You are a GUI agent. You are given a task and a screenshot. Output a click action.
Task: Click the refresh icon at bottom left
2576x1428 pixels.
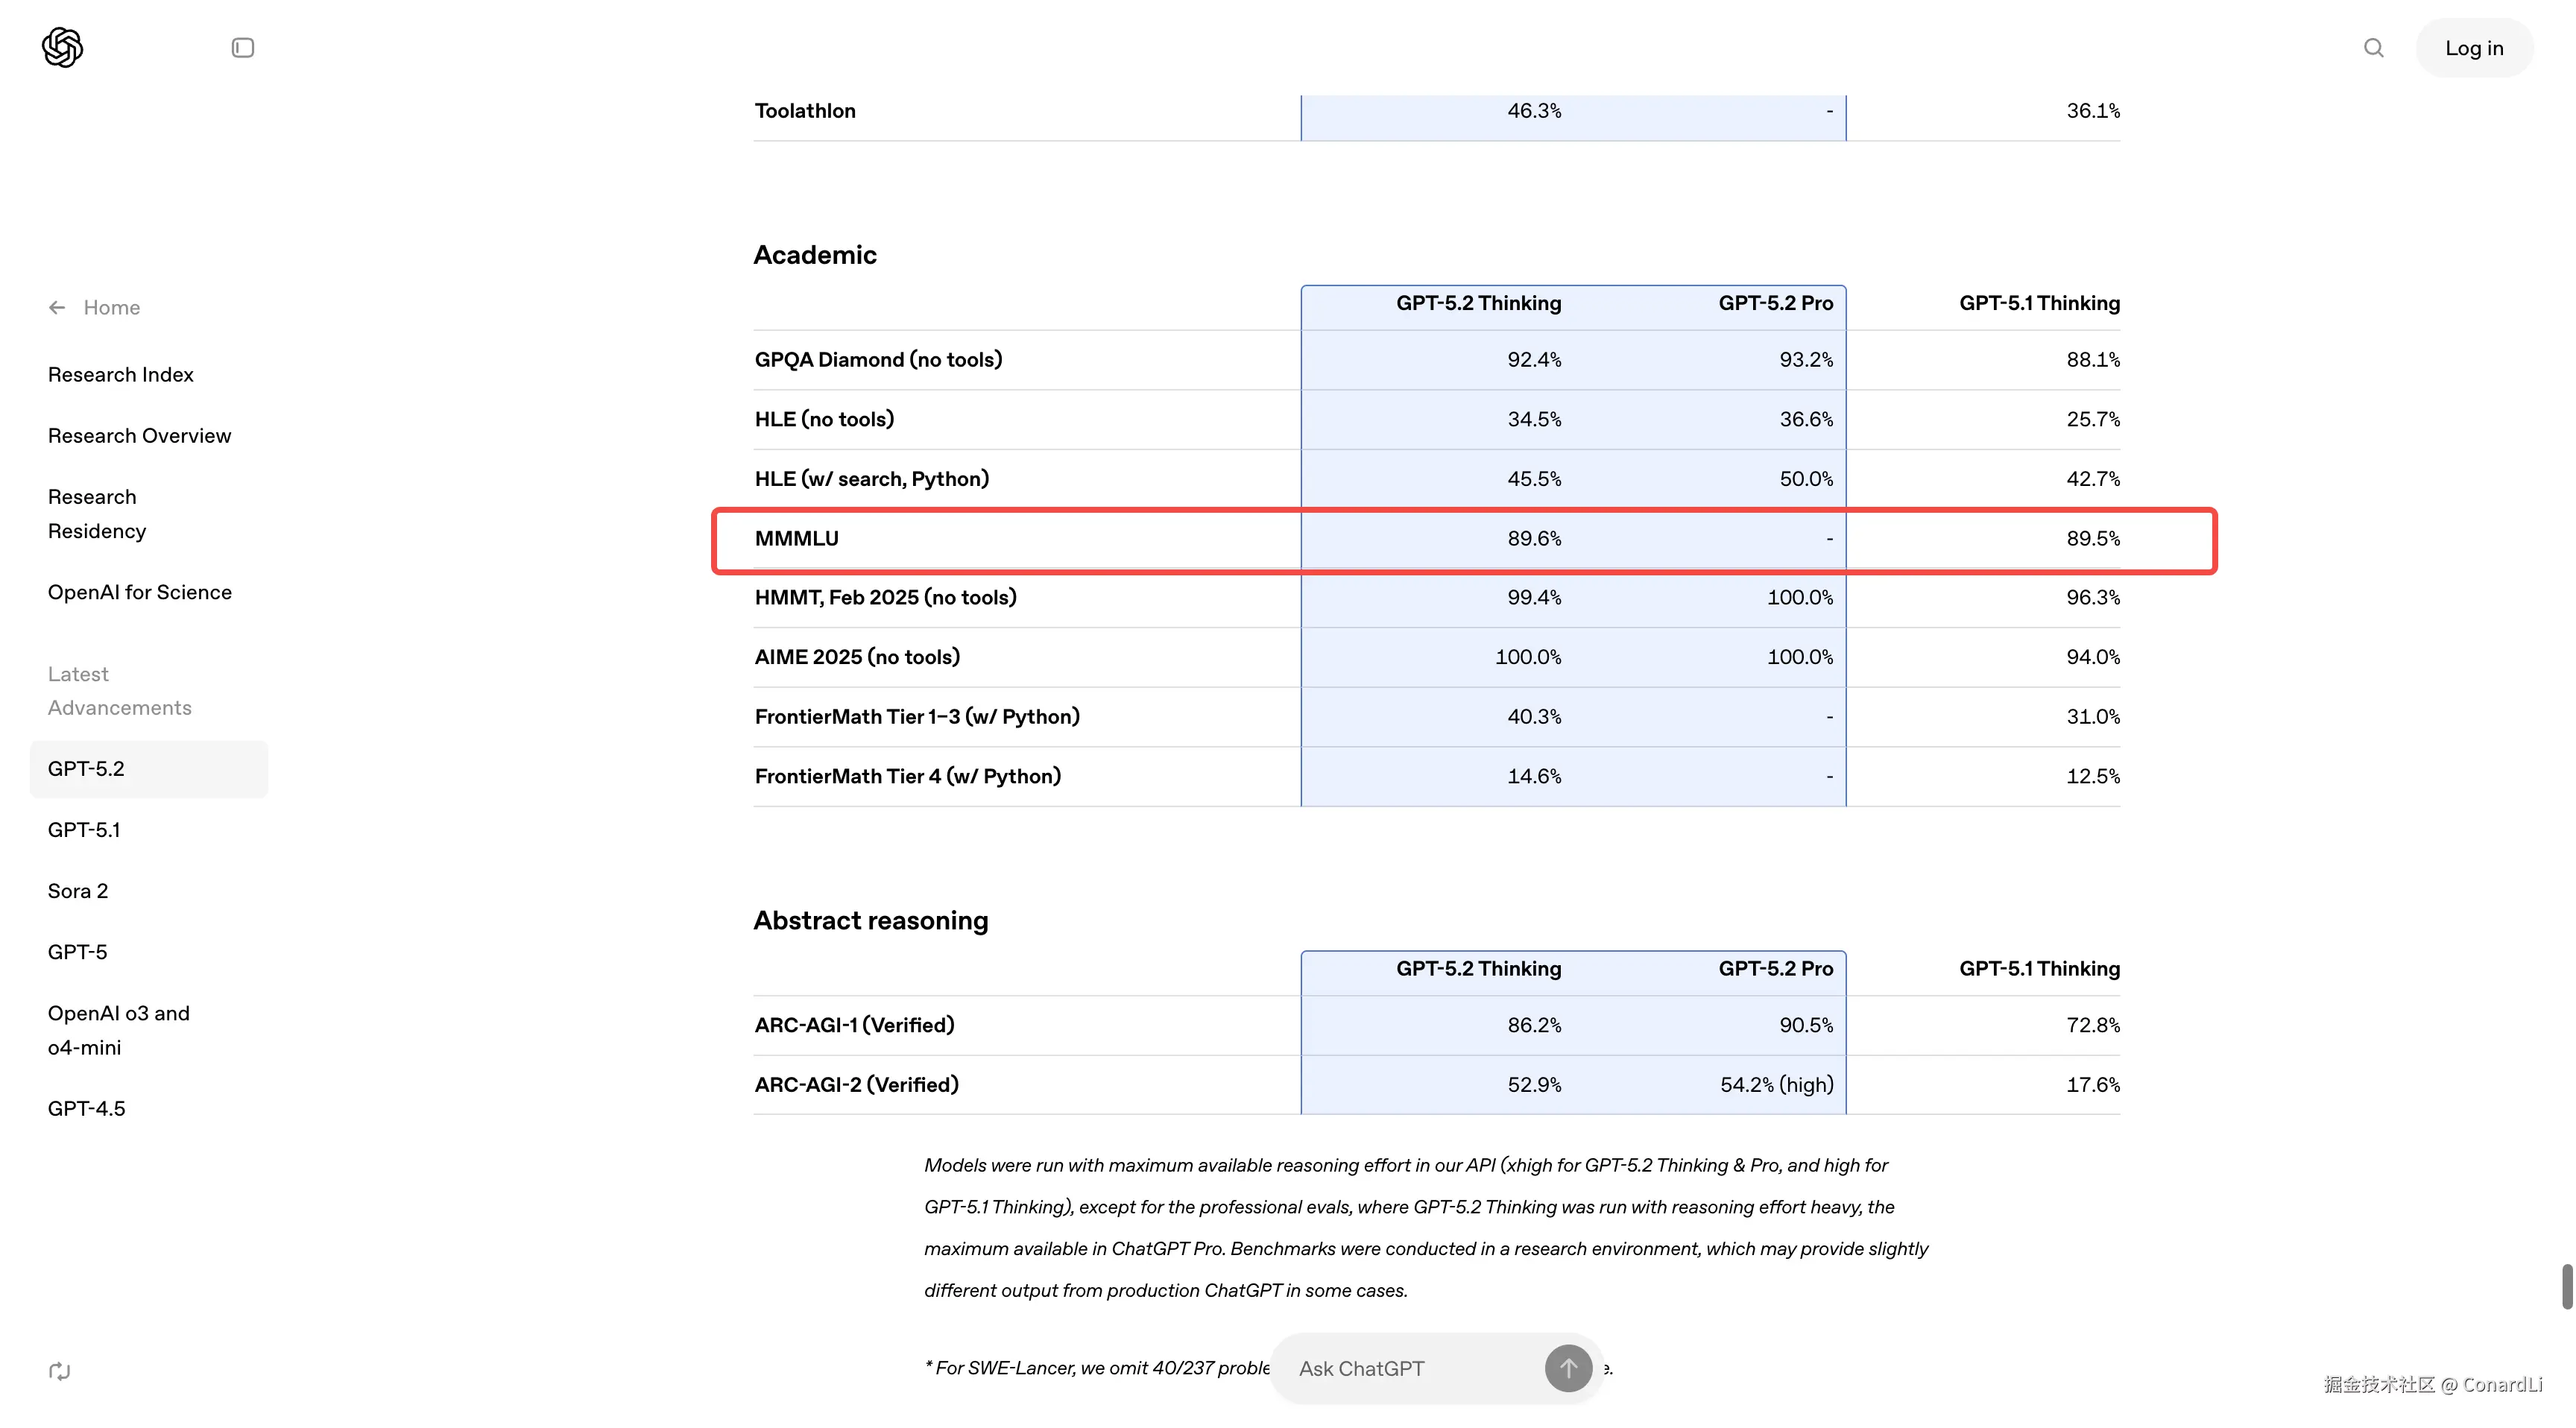point(59,1370)
